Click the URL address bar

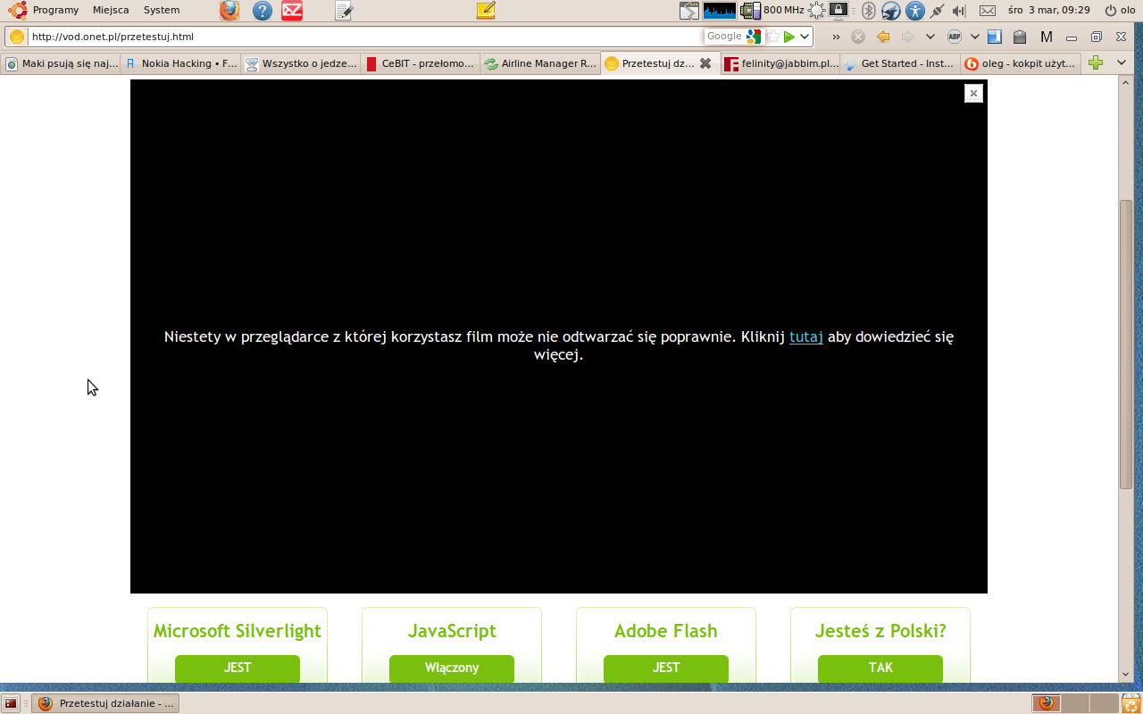(364, 37)
